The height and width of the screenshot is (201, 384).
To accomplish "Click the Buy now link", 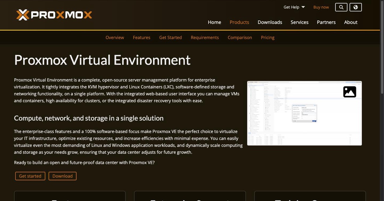I will [x=321, y=7].
